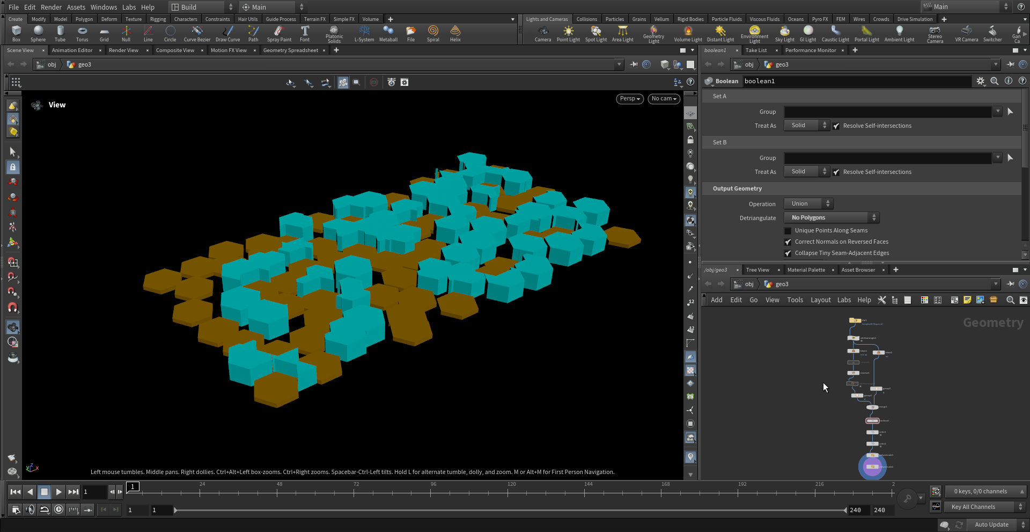Viewport: 1030px width, 532px height.
Task: Add a Camera from the lights shelf
Action: tap(543, 33)
